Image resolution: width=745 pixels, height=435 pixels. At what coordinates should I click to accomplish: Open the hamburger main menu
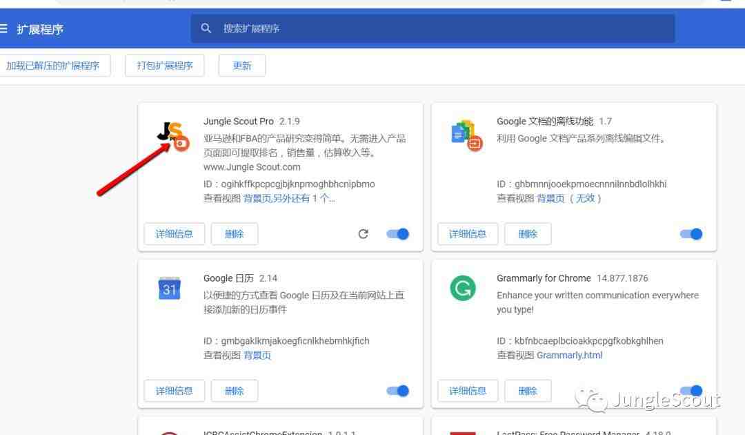pyautogui.click(x=3, y=29)
